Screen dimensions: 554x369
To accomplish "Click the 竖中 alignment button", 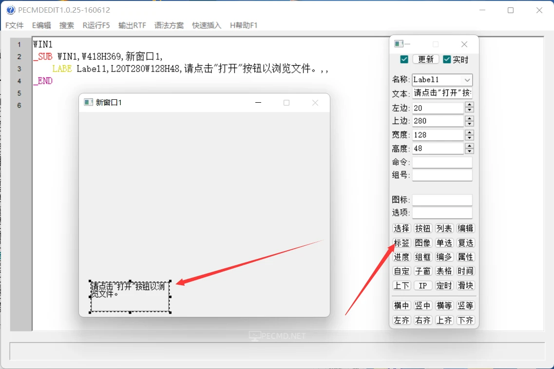I will [422, 306].
